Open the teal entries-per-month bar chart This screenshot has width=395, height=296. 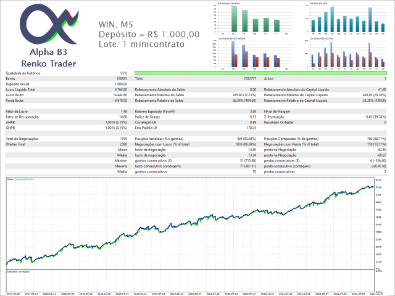click(346, 18)
